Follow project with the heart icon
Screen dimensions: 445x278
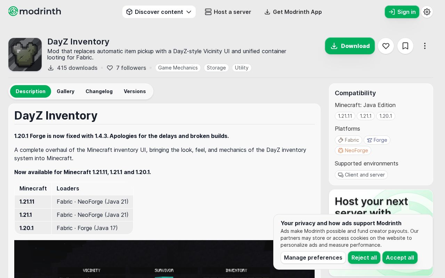pyautogui.click(x=386, y=46)
